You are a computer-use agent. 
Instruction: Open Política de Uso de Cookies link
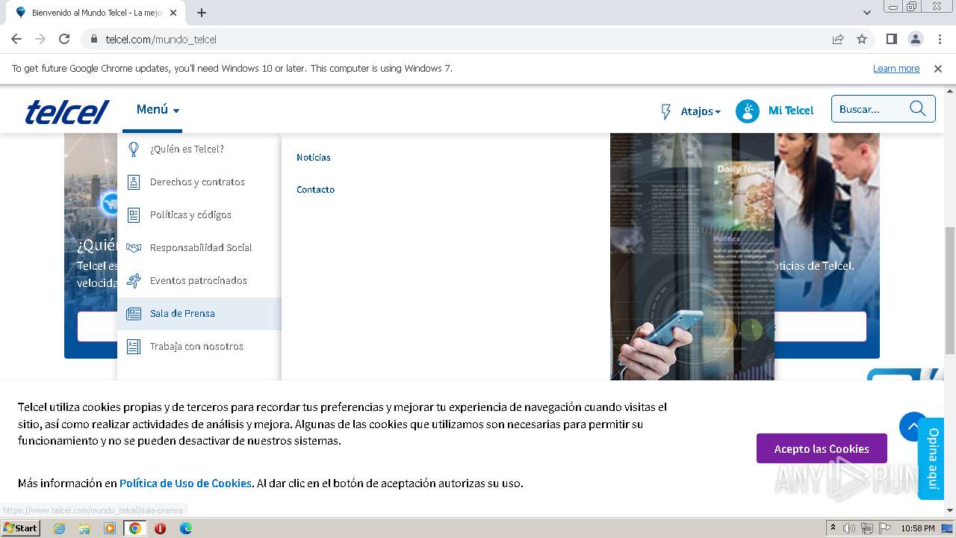(x=185, y=483)
